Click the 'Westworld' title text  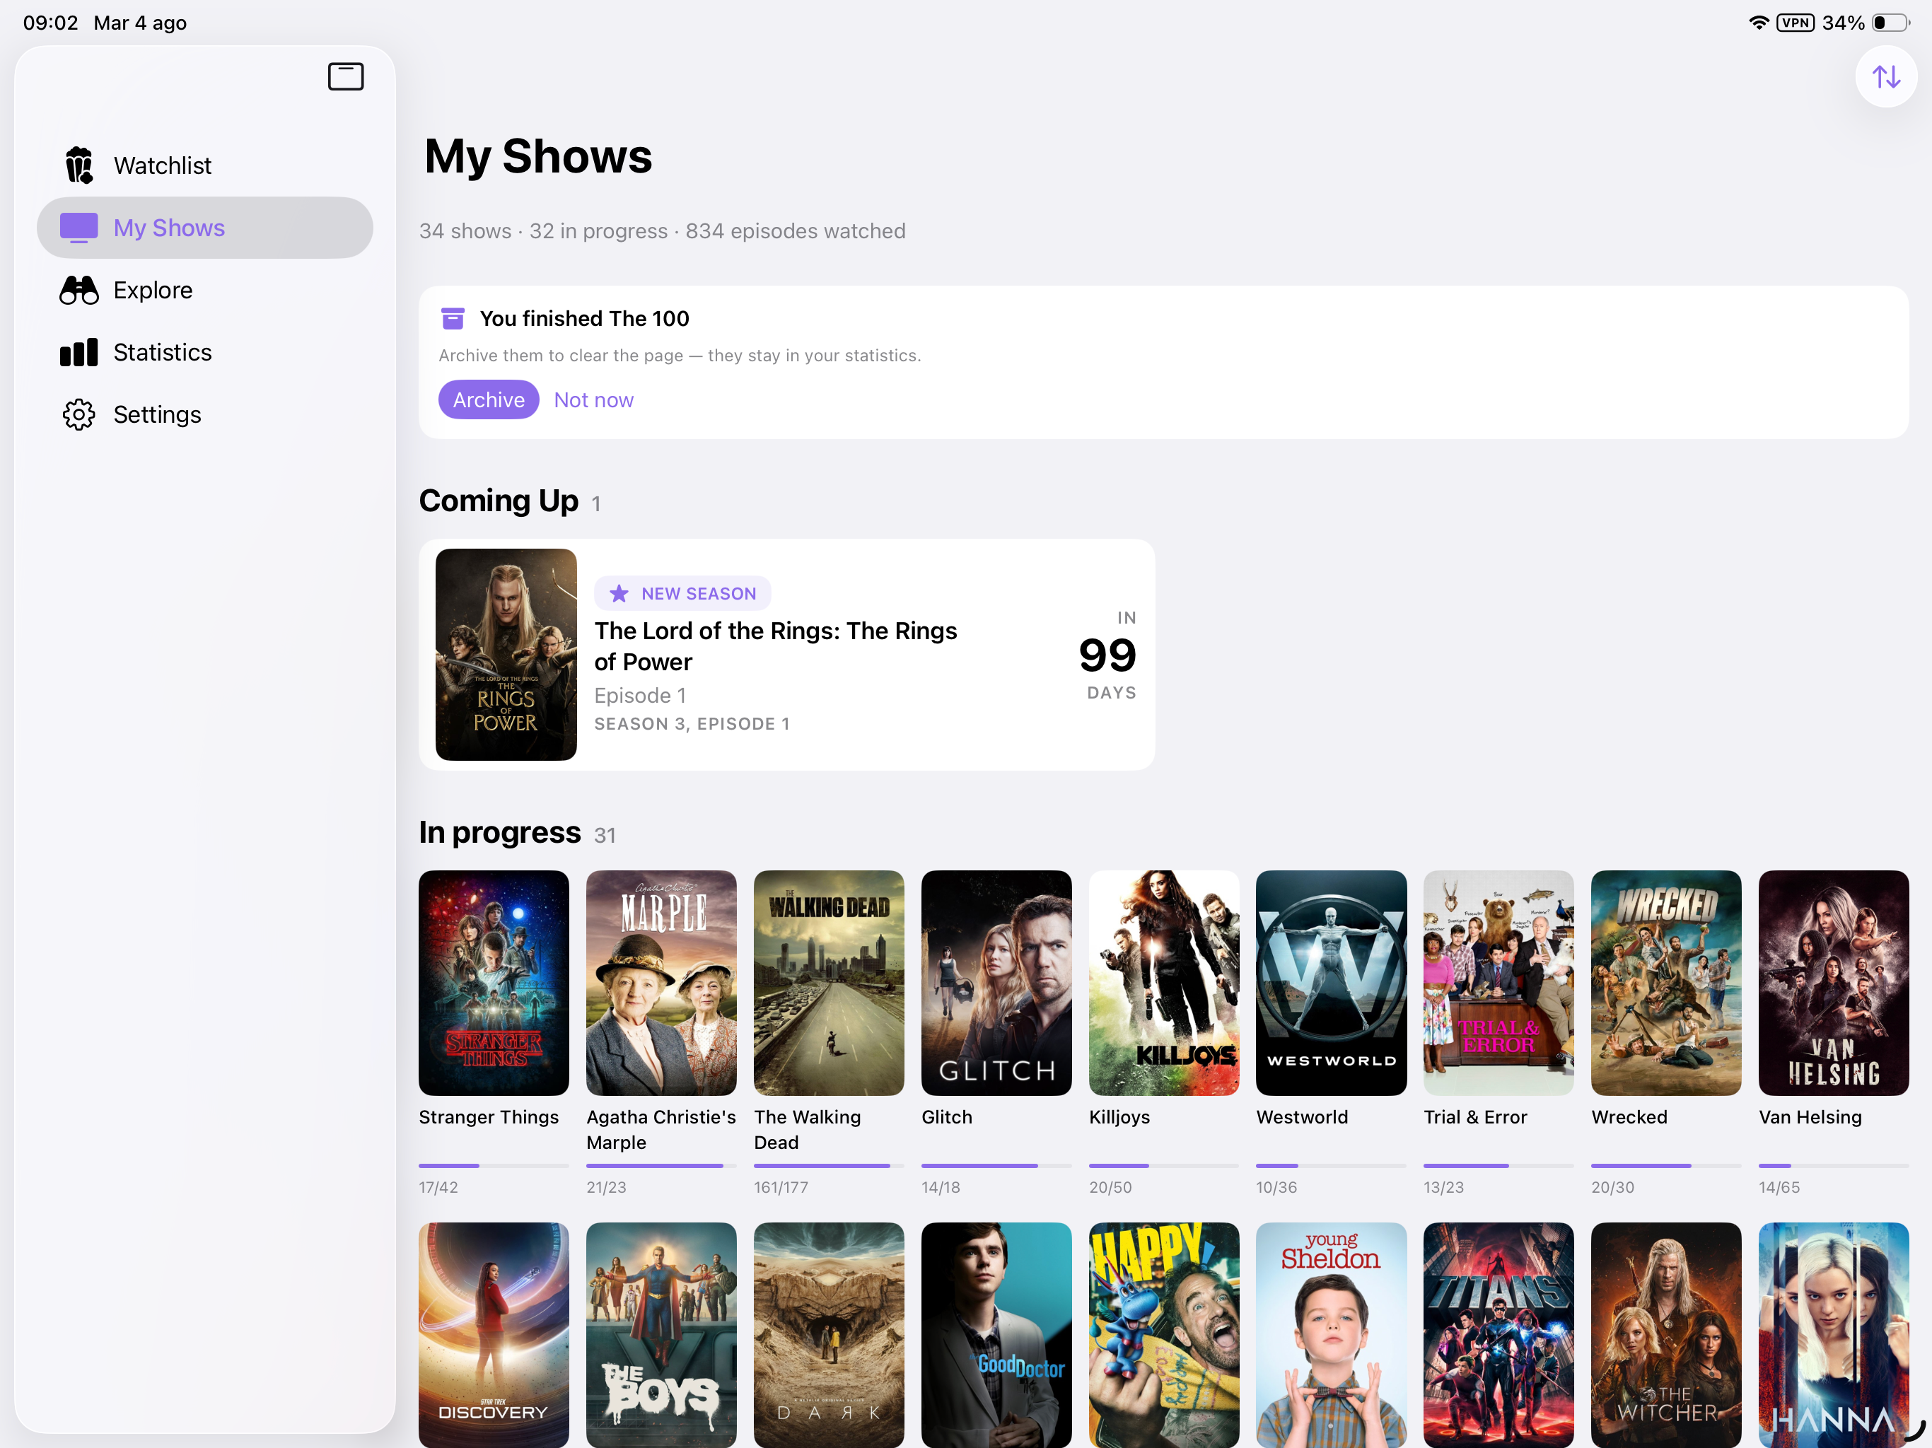(x=1303, y=1117)
